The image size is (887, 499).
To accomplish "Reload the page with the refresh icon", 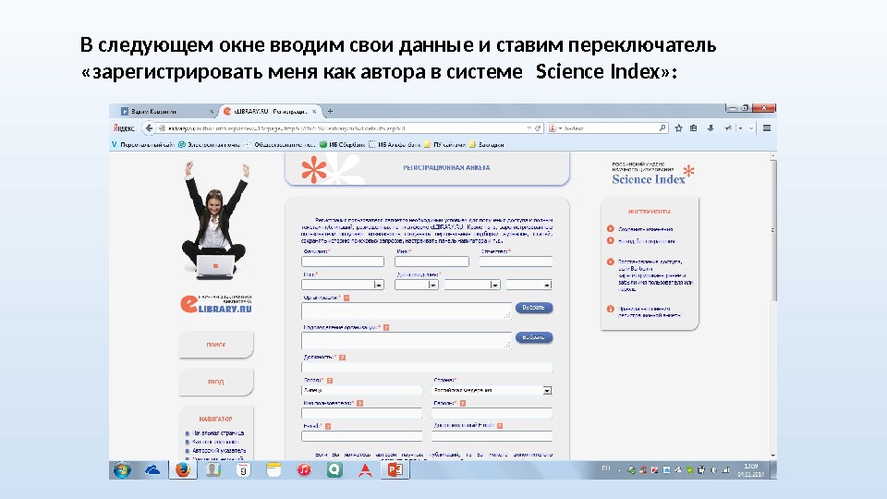I will coord(539,128).
